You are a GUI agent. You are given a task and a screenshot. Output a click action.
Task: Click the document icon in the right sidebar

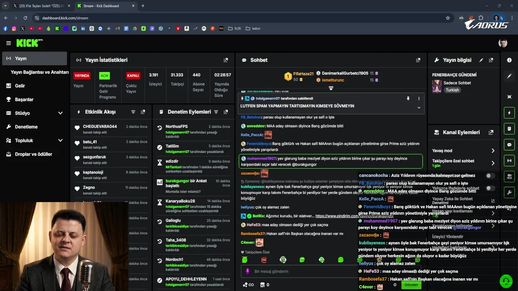(509, 129)
